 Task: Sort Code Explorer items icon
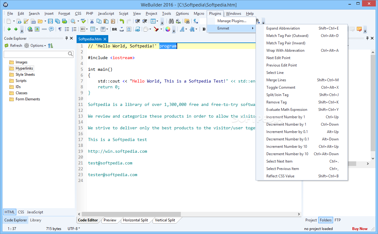pos(50,46)
